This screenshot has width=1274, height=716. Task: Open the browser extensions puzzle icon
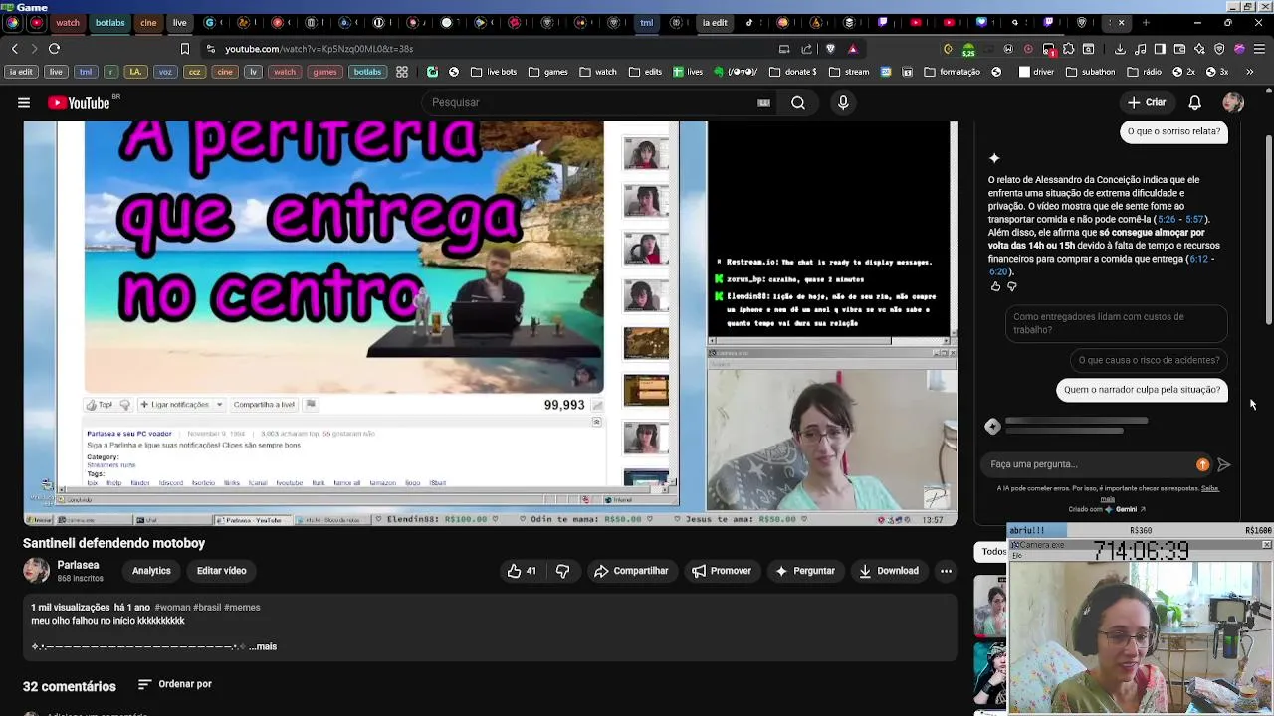(1068, 48)
